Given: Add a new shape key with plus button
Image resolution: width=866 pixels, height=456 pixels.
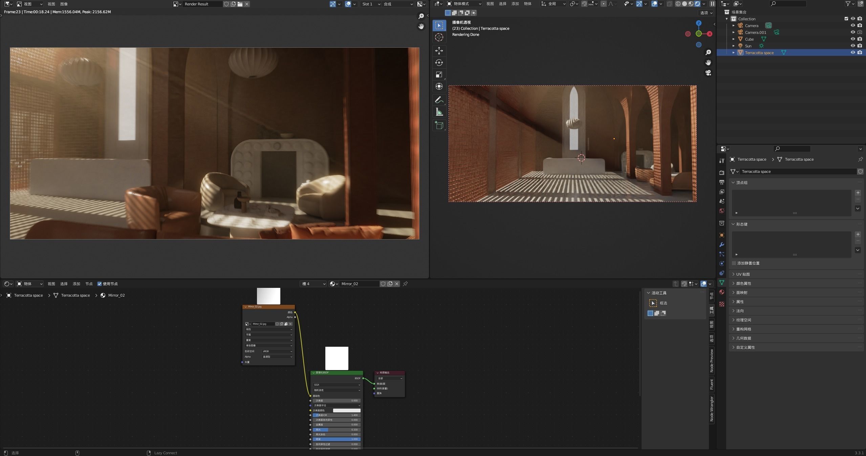Looking at the screenshot, I should pos(858,234).
